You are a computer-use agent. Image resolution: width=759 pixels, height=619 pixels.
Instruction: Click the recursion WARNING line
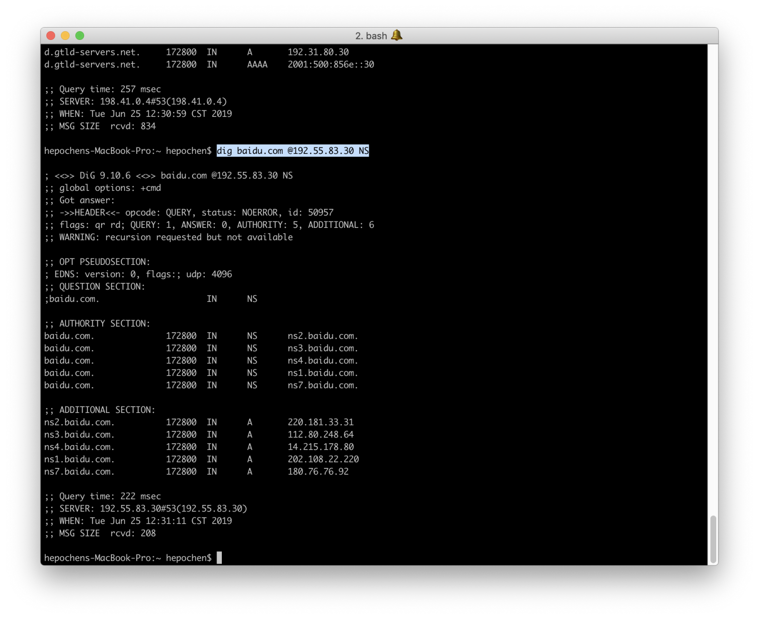pyautogui.click(x=169, y=237)
